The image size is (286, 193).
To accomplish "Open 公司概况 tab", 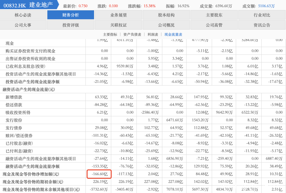I will pos(166,25).
